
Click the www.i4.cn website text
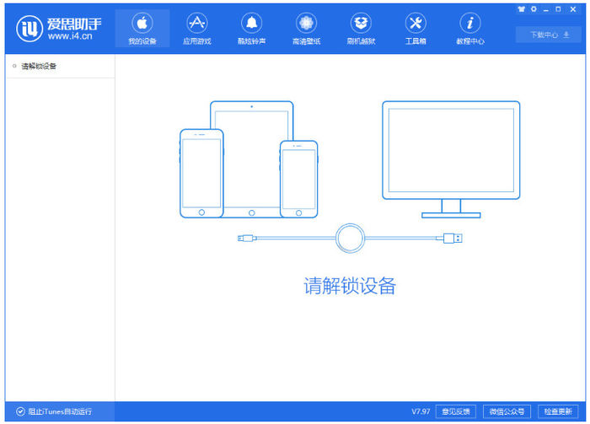70,37
